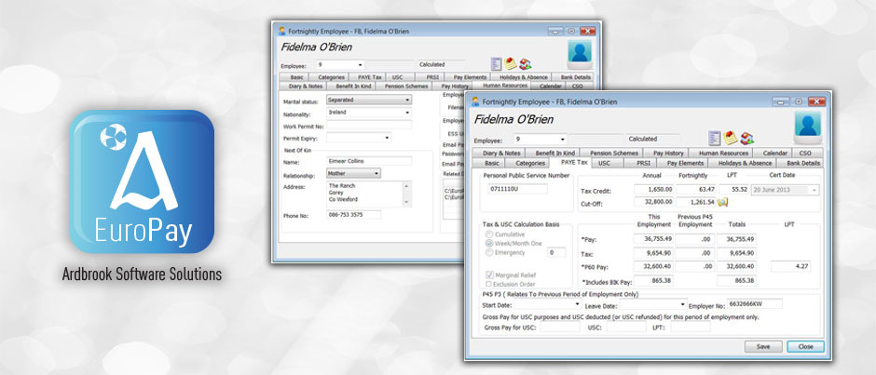Image resolution: width=876 pixels, height=375 pixels.
Task: Click the Employer No field
Action: tap(754, 303)
